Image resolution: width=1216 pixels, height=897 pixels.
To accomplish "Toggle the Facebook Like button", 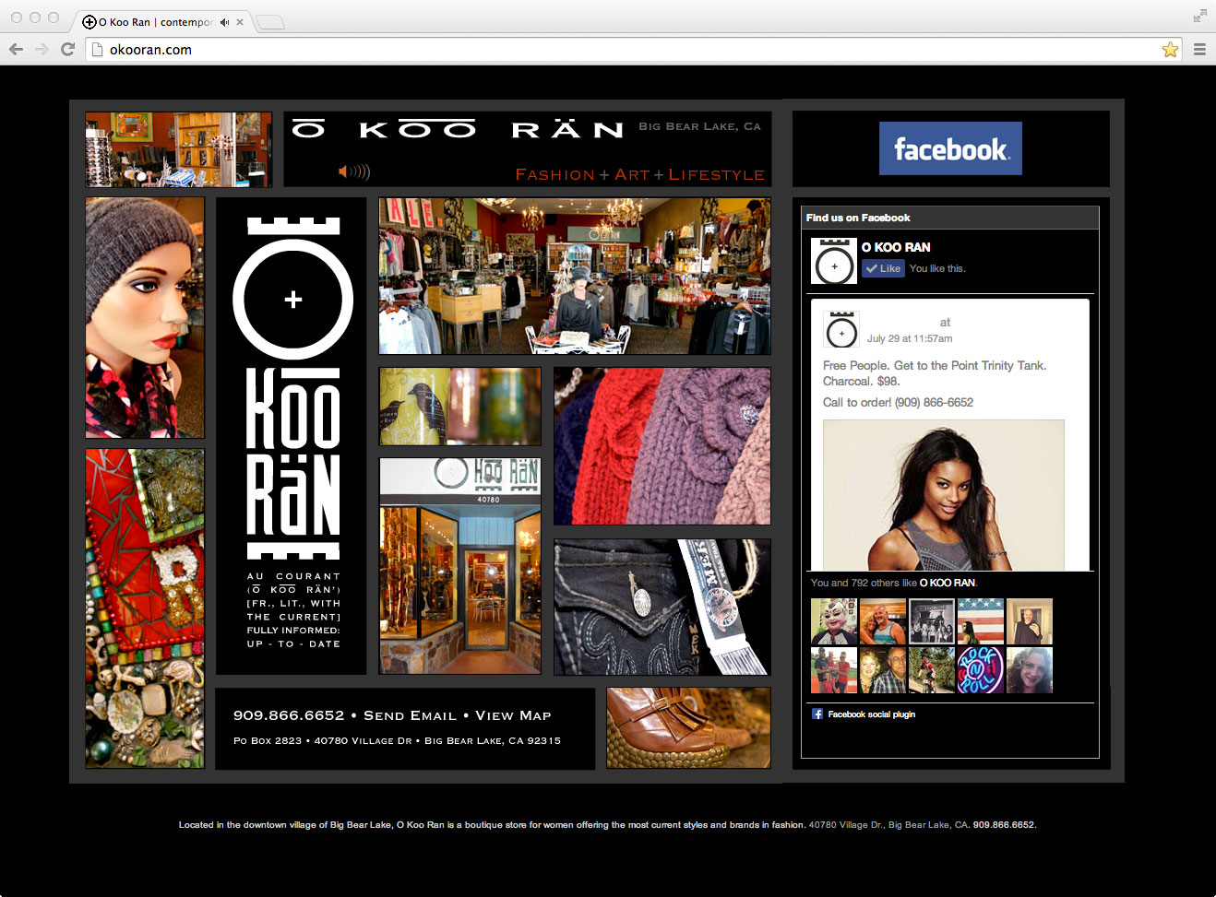I will pos(883,268).
